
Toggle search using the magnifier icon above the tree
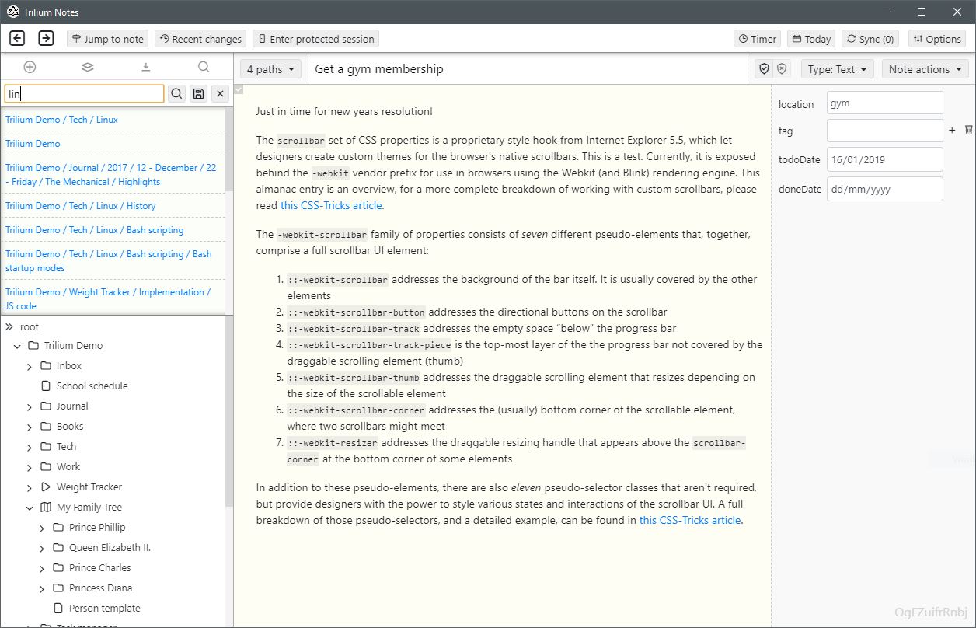click(x=204, y=68)
